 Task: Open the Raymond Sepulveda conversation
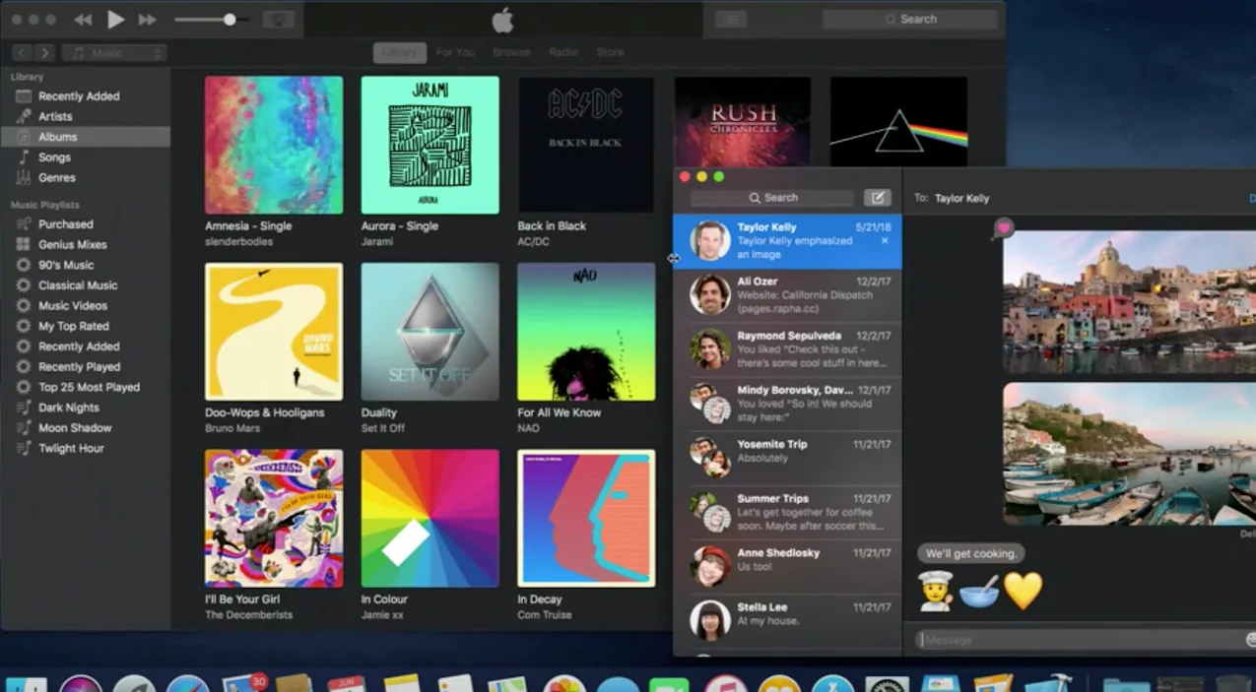(787, 348)
